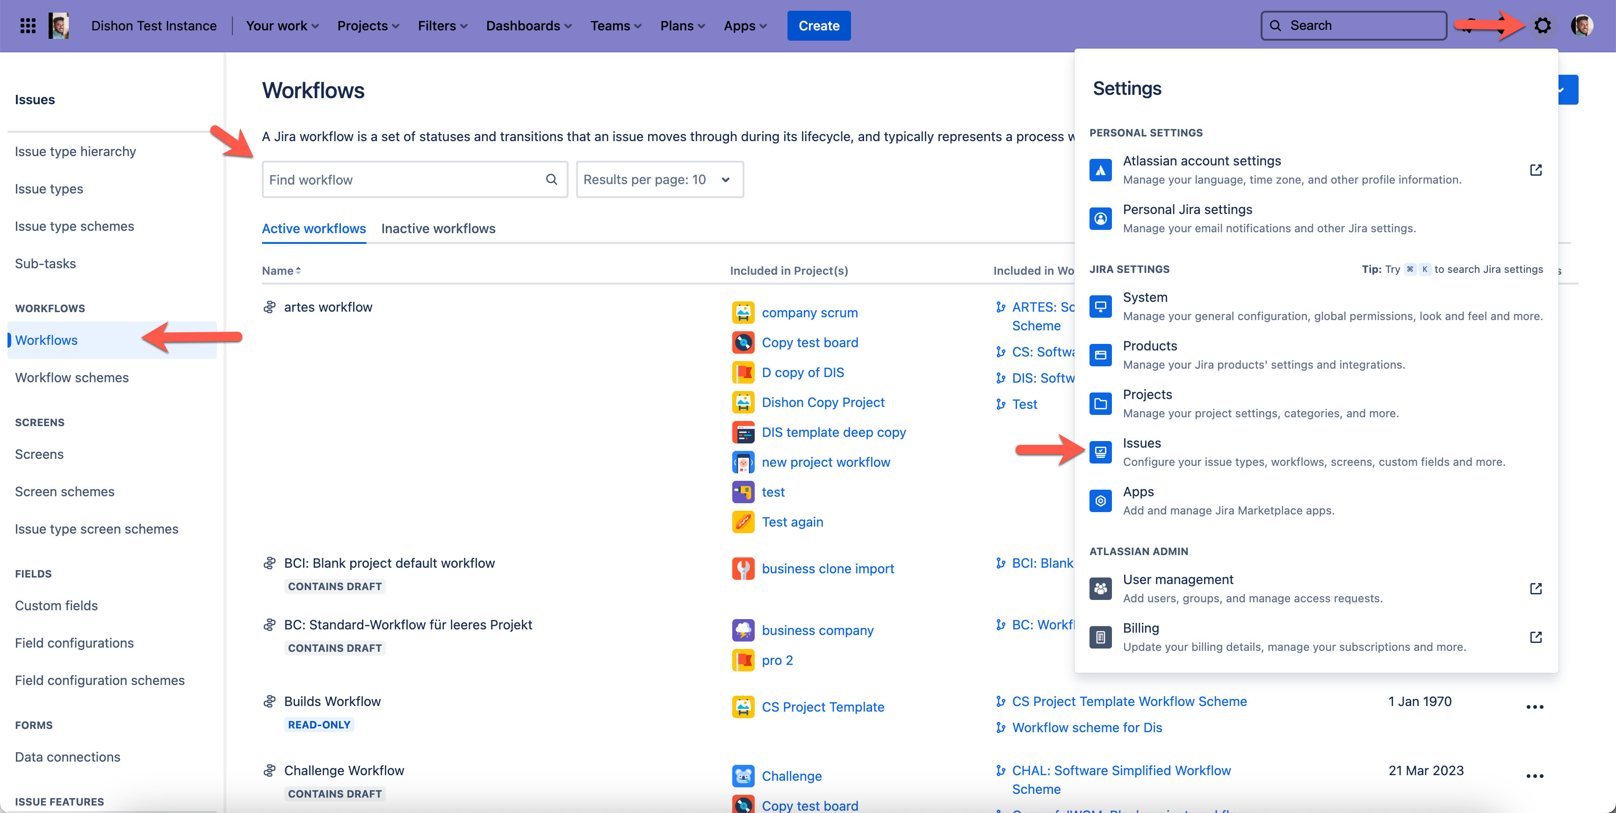
Task: Click the User management icon
Action: (1100, 589)
